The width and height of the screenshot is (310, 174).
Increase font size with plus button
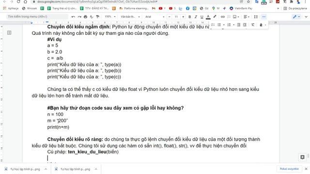(183, 17)
